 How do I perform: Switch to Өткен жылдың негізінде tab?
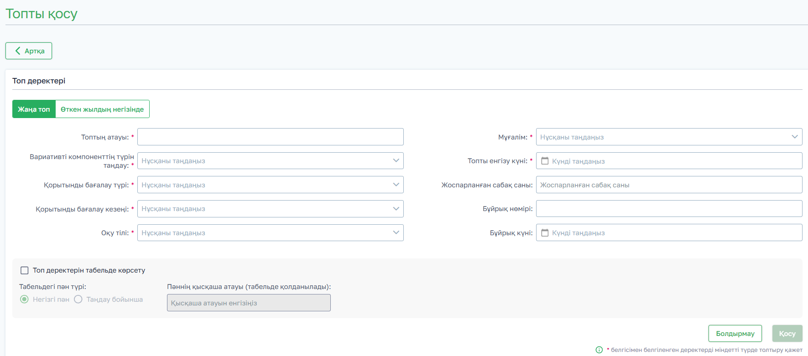[102, 109]
